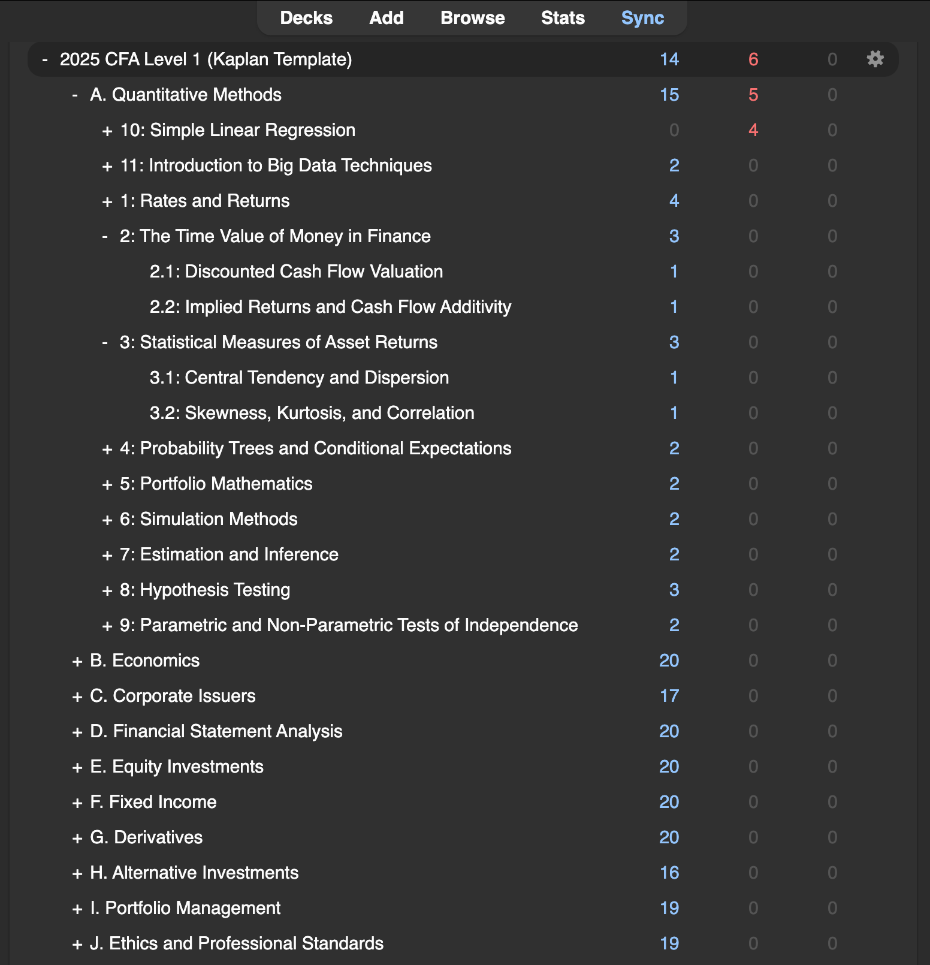Expand 4: Probability Trees and Conditional Expectations
The image size is (930, 965).
(x=107, y=449)
